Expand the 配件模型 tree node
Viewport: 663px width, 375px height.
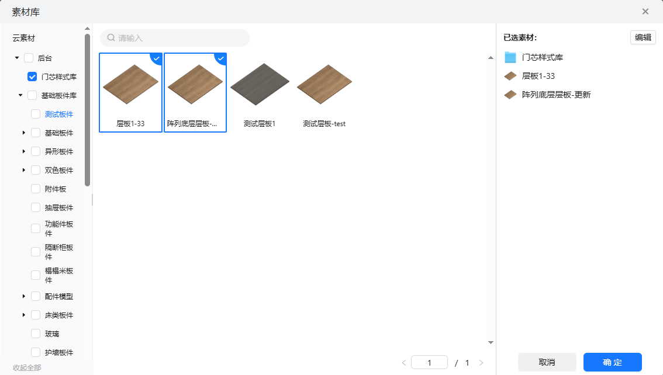[24, 296]
